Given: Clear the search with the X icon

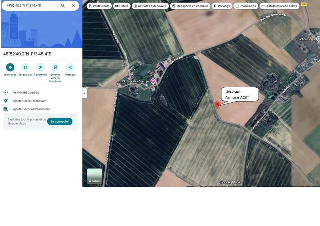Looking at the screenshot, I should (x=73, y=6).
